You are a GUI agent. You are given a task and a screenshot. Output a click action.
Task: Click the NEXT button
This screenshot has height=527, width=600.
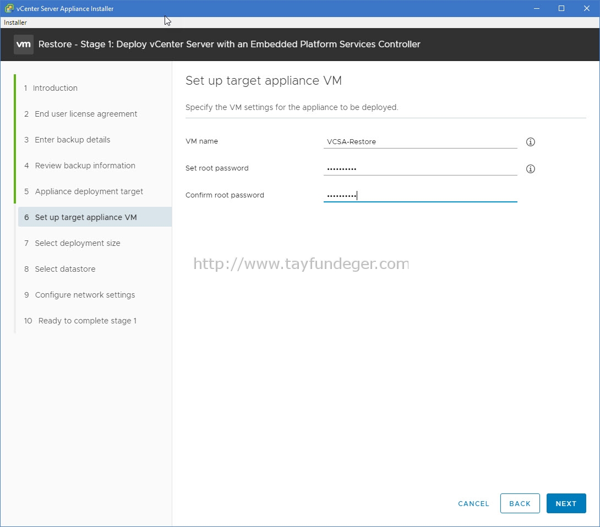566,504
